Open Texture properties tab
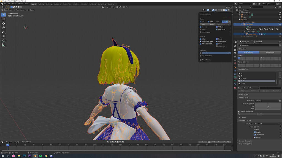This screenshot has width=282, height=158. coord(235,88)
